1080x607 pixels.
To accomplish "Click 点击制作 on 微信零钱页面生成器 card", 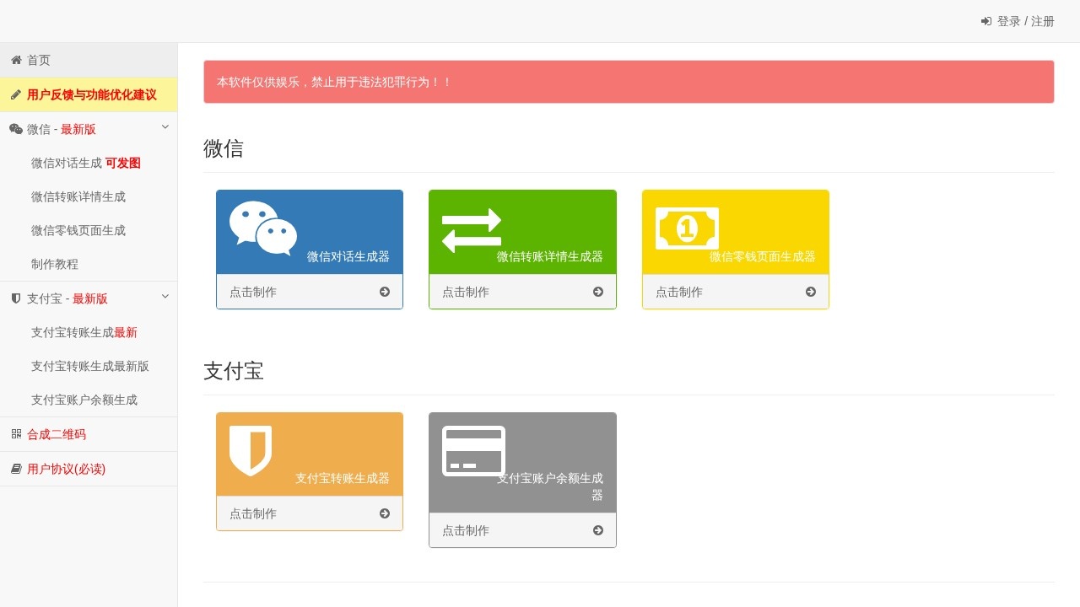I will click(x=679, y=292).
